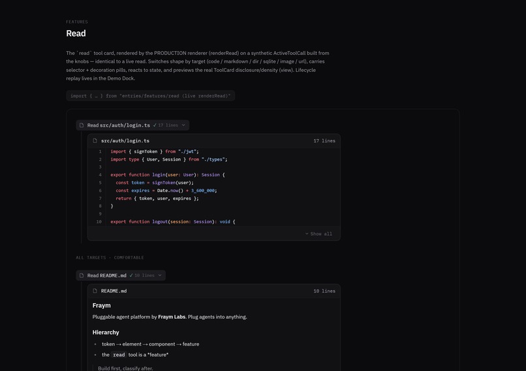Screen dimensions: 526x371
Task: Click the ALL TARGETS · COMFORTABLE label
Action: click(x=110, y=257)
